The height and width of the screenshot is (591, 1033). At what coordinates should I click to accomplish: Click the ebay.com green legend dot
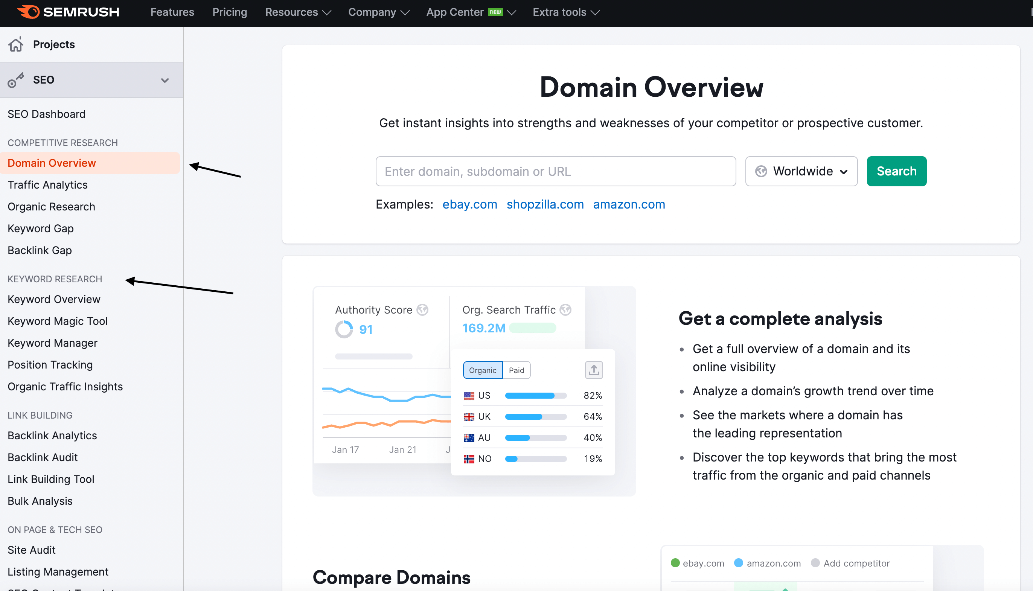click(675, 563)
